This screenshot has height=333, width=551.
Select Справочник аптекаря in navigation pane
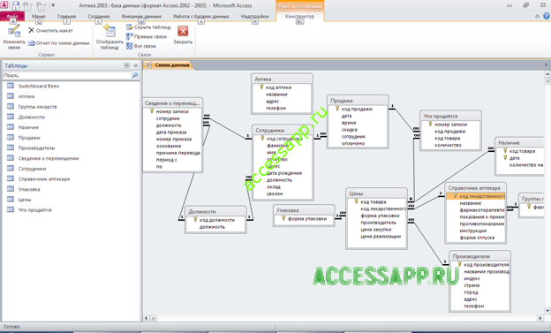44,179
